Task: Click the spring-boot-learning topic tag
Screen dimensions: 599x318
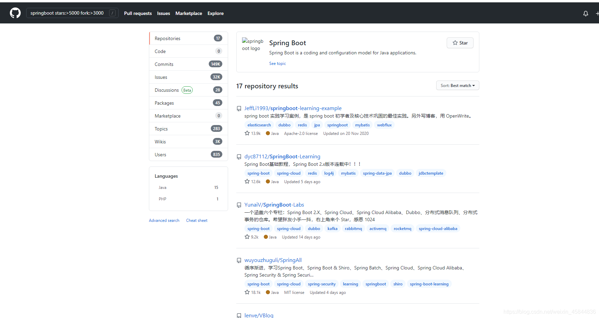Action: click(x=429, y=284)
